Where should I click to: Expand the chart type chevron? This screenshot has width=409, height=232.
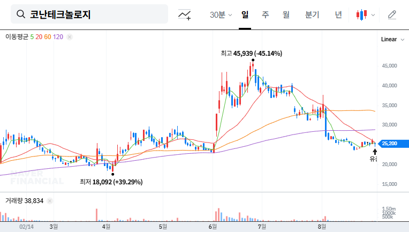pyautogui.click(x=373, y=15)
